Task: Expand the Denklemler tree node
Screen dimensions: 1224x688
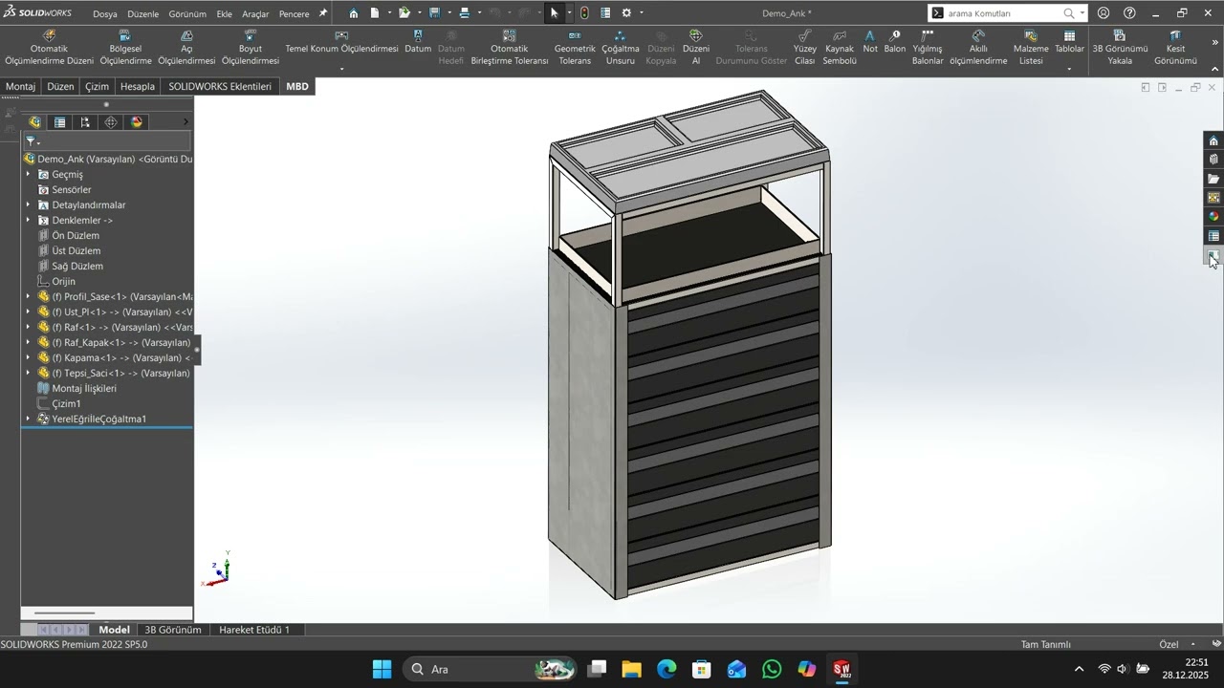Action: 28,220
